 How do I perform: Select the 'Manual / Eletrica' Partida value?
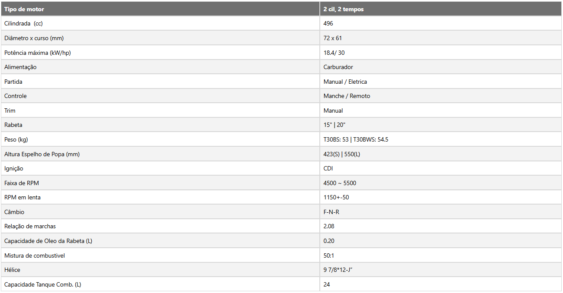point(345,82)
